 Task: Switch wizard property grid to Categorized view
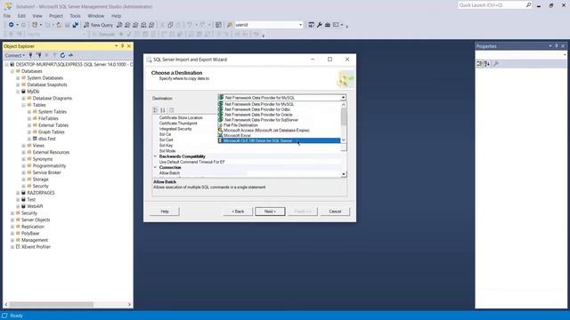click(x=156, y=110)
